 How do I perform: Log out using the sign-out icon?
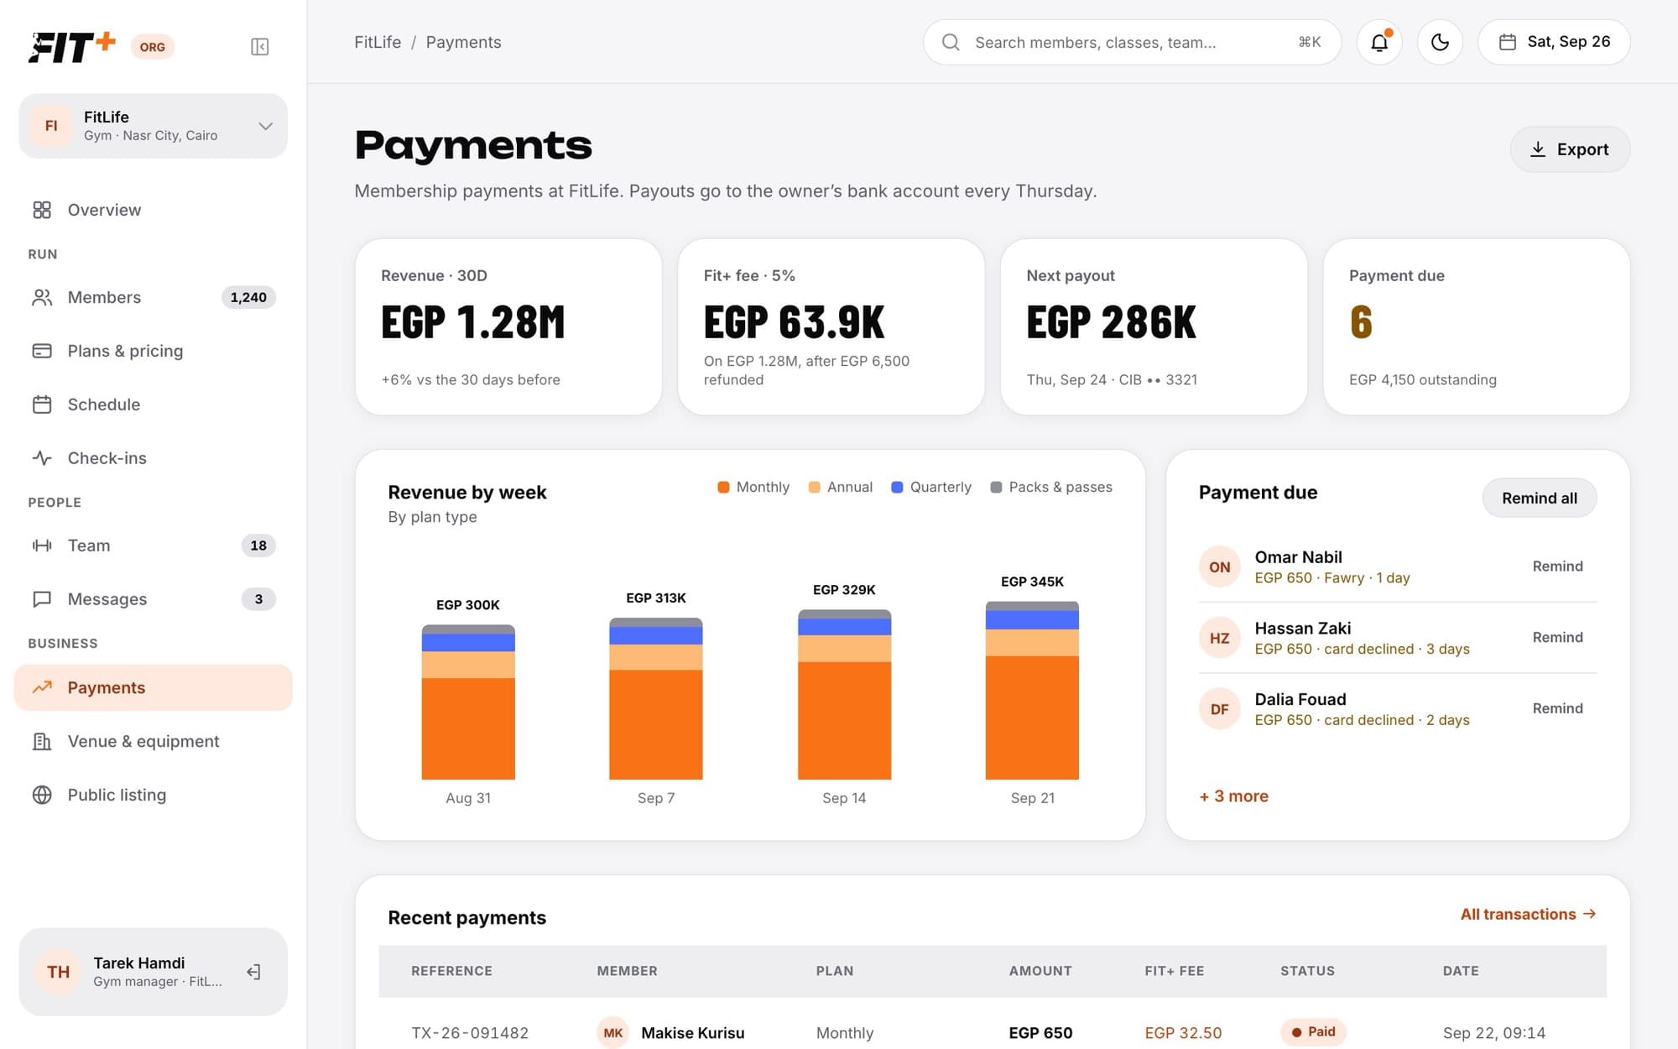point(253,972)
